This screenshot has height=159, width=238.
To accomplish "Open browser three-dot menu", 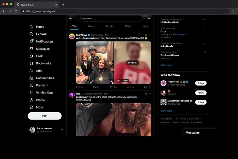I will 234,11.
